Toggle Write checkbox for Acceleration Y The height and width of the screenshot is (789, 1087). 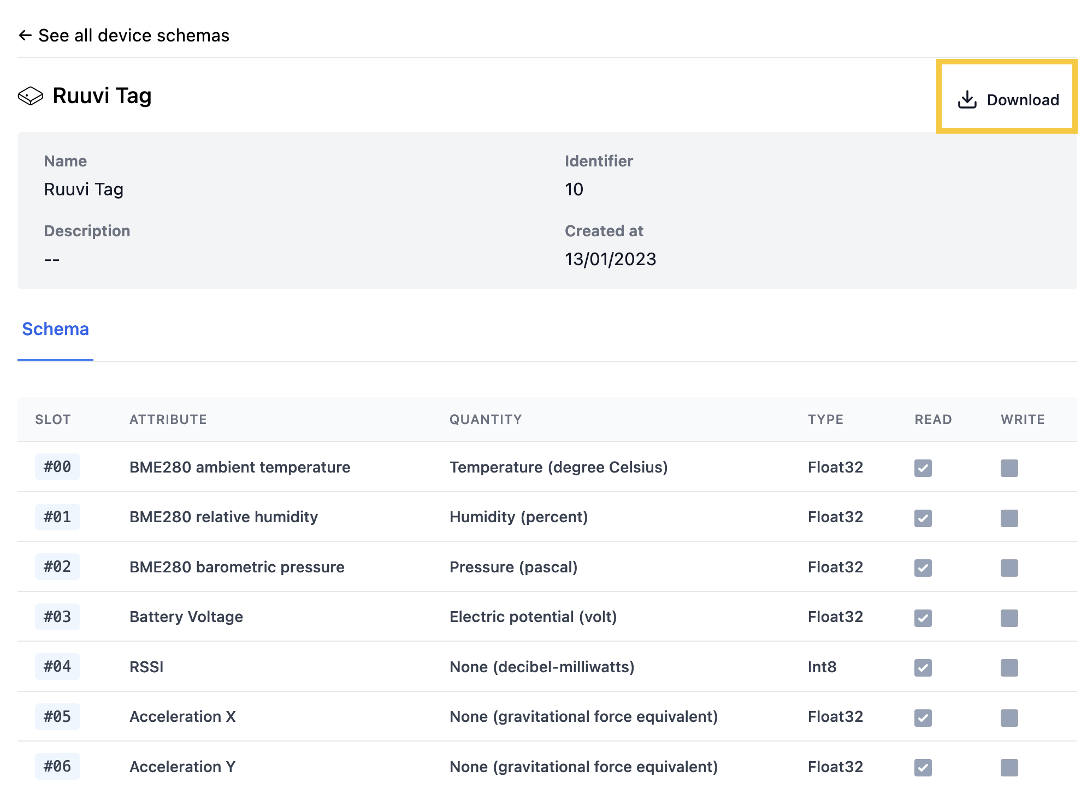click(1009, 767)
